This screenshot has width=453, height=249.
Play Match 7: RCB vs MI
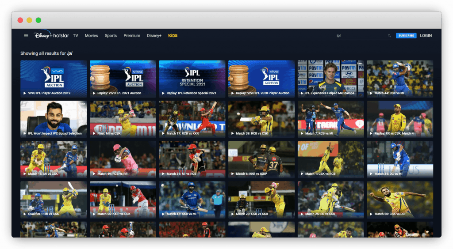[330, 119]
